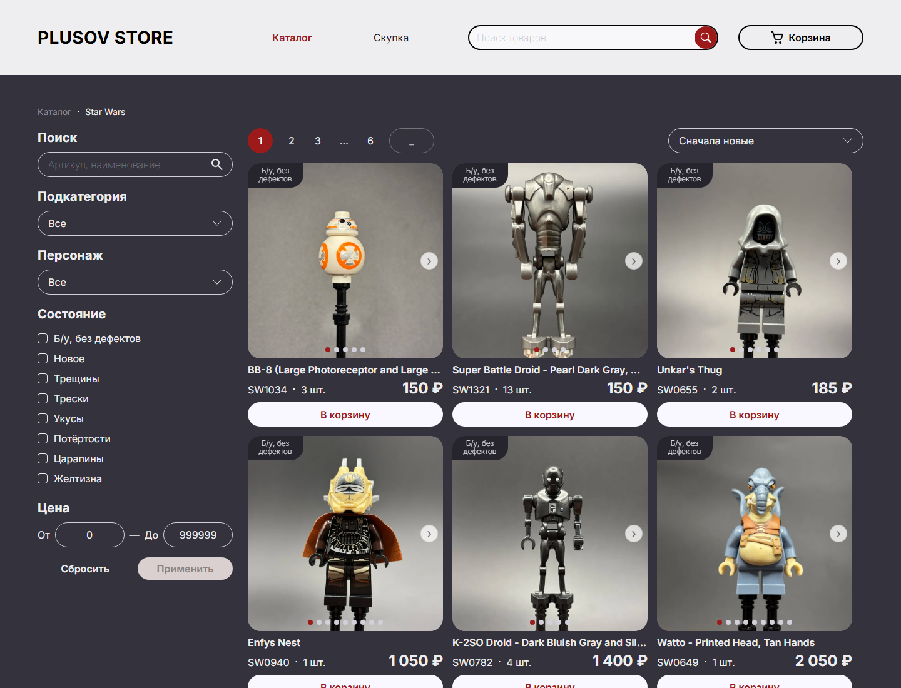Screen dimensions: 901x688
Task: Open the Корзина cart button
Action: (801, 38)
